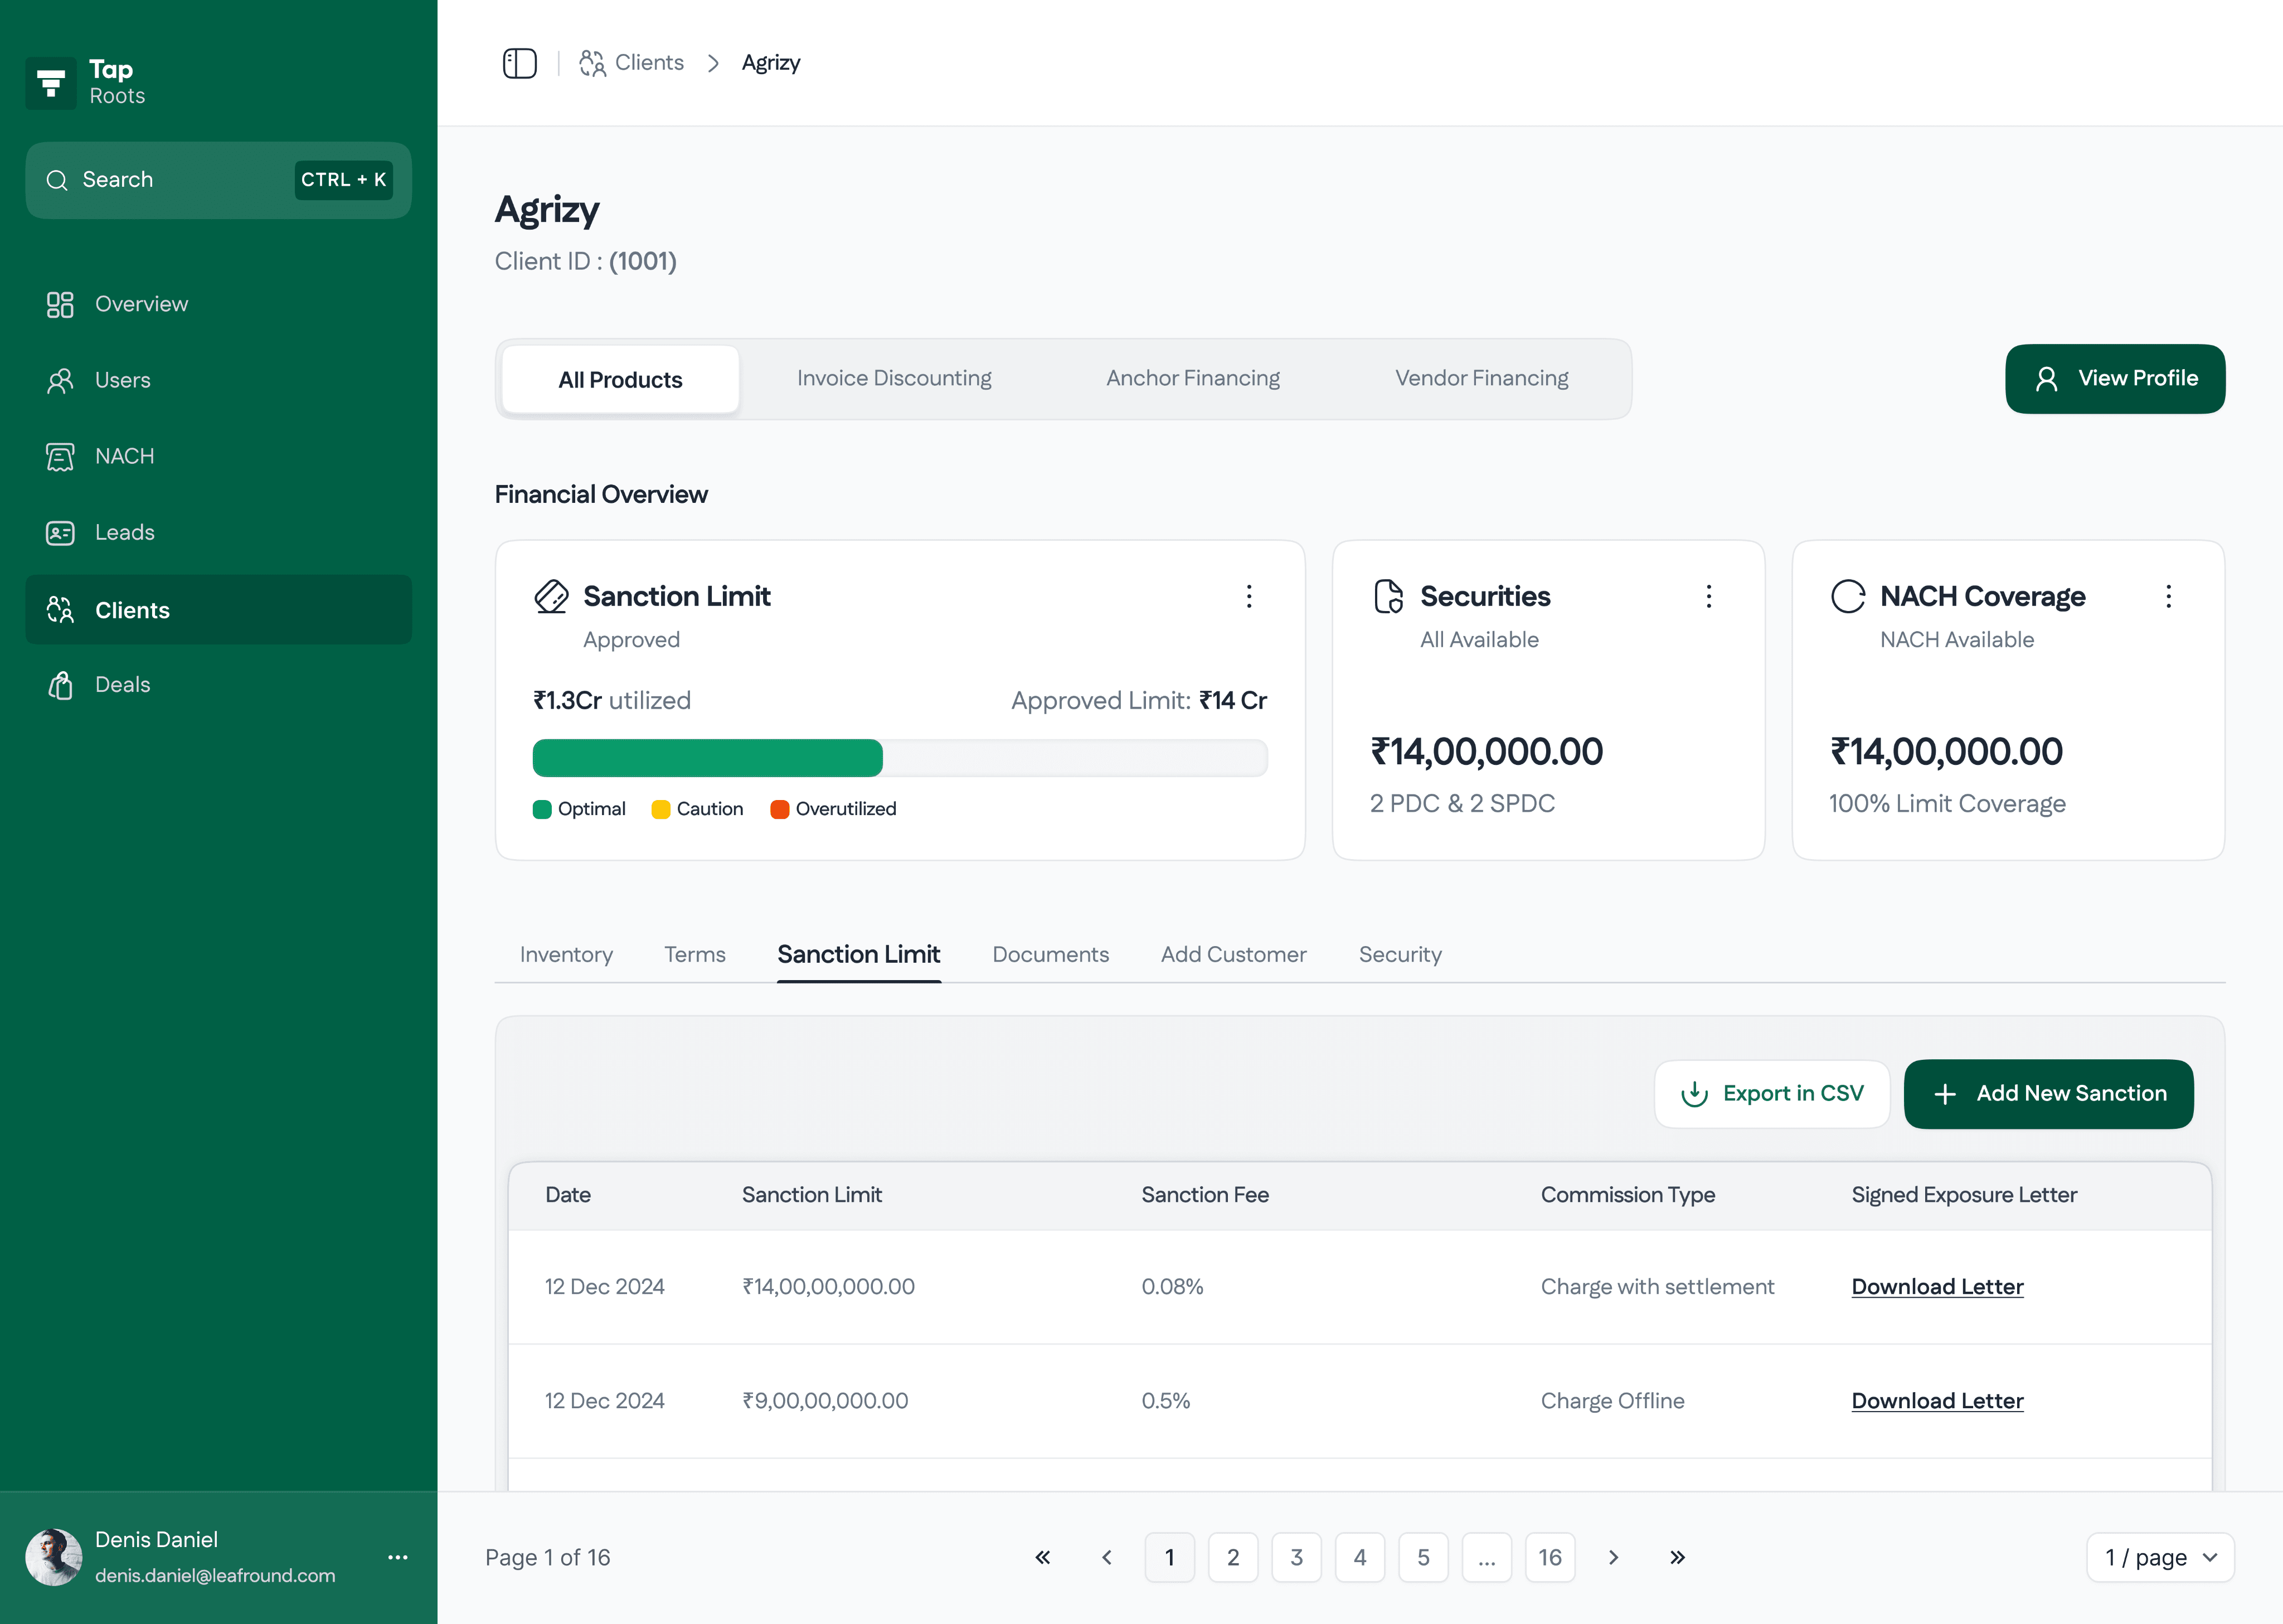Open the Deals sidebar item

click(122, 685)
